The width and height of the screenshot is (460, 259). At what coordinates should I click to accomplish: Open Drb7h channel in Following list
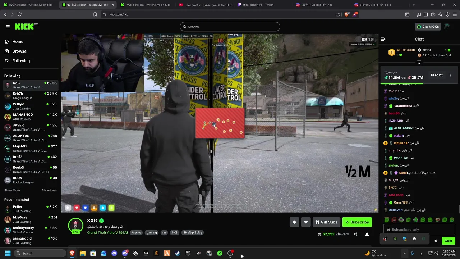pyautogui.click(x=31, y=96)
